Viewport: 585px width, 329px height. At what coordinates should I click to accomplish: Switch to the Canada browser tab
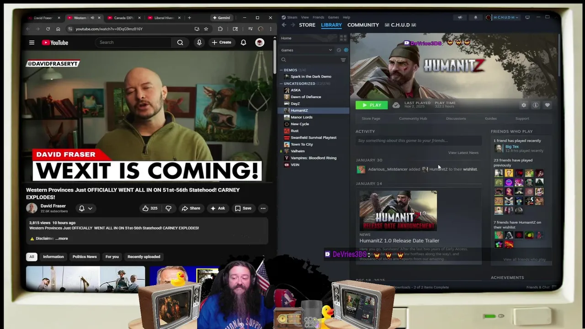tap(123, 18)
